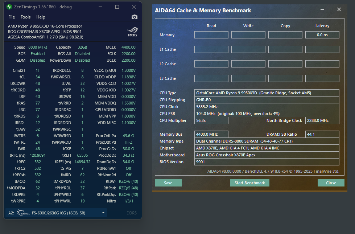Screen dimensions: 355x234
Task: Click the tREFI (ns) value 14894.32
Action: coord(82,162)
